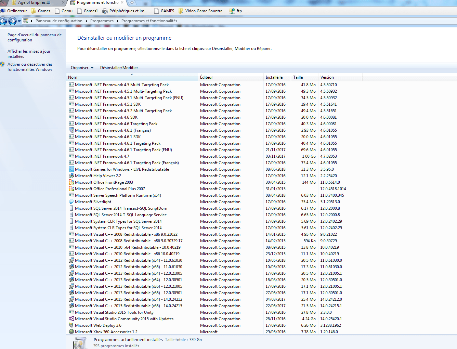Click Désinstaller/Modifier toolbar button
Screen dimensions: 457x349
click(x=119, y=68)
